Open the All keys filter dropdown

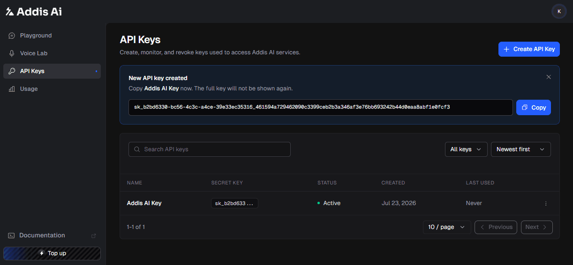(x=466, y=149)
